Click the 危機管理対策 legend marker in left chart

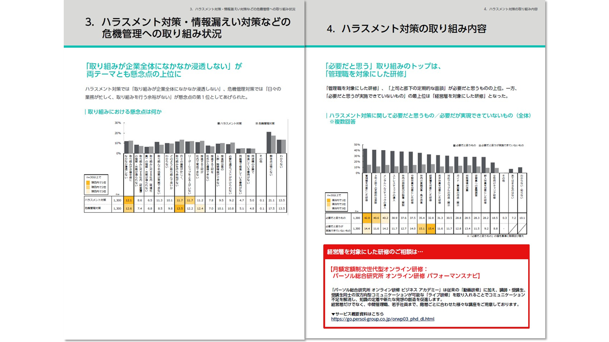click(x=257, y=123)
